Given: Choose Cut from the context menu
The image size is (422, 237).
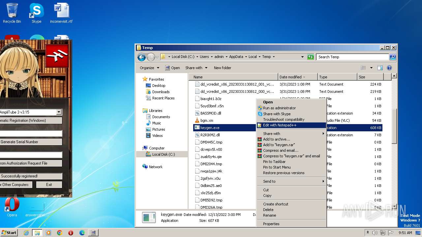Looking at the screenshot, I should [291, 190].
